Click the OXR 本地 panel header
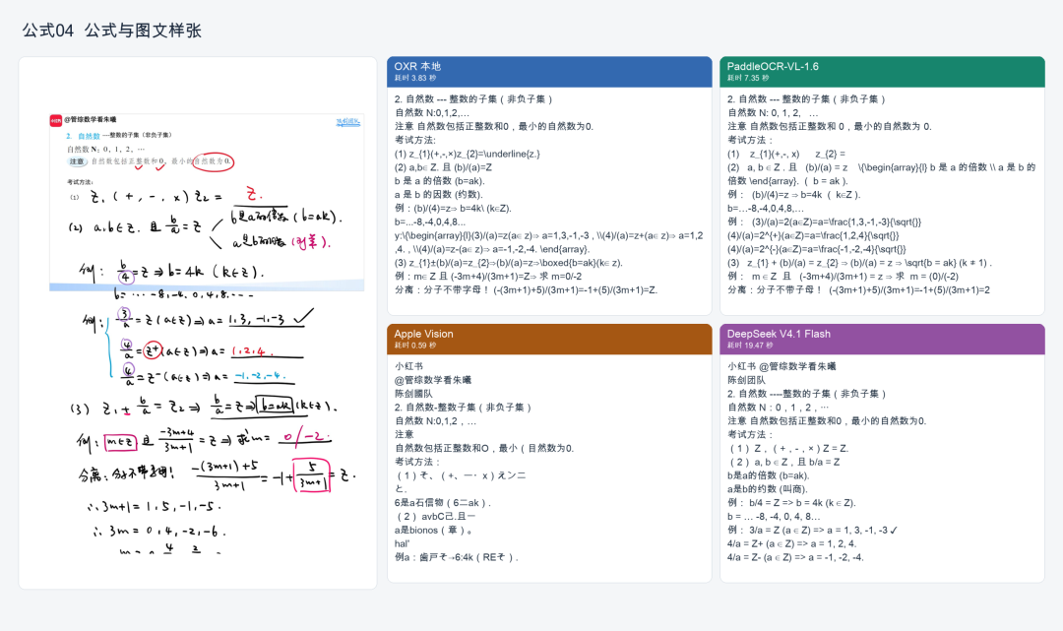The width and height of the screenshot is (1063, 631). [x=549, y=72]
